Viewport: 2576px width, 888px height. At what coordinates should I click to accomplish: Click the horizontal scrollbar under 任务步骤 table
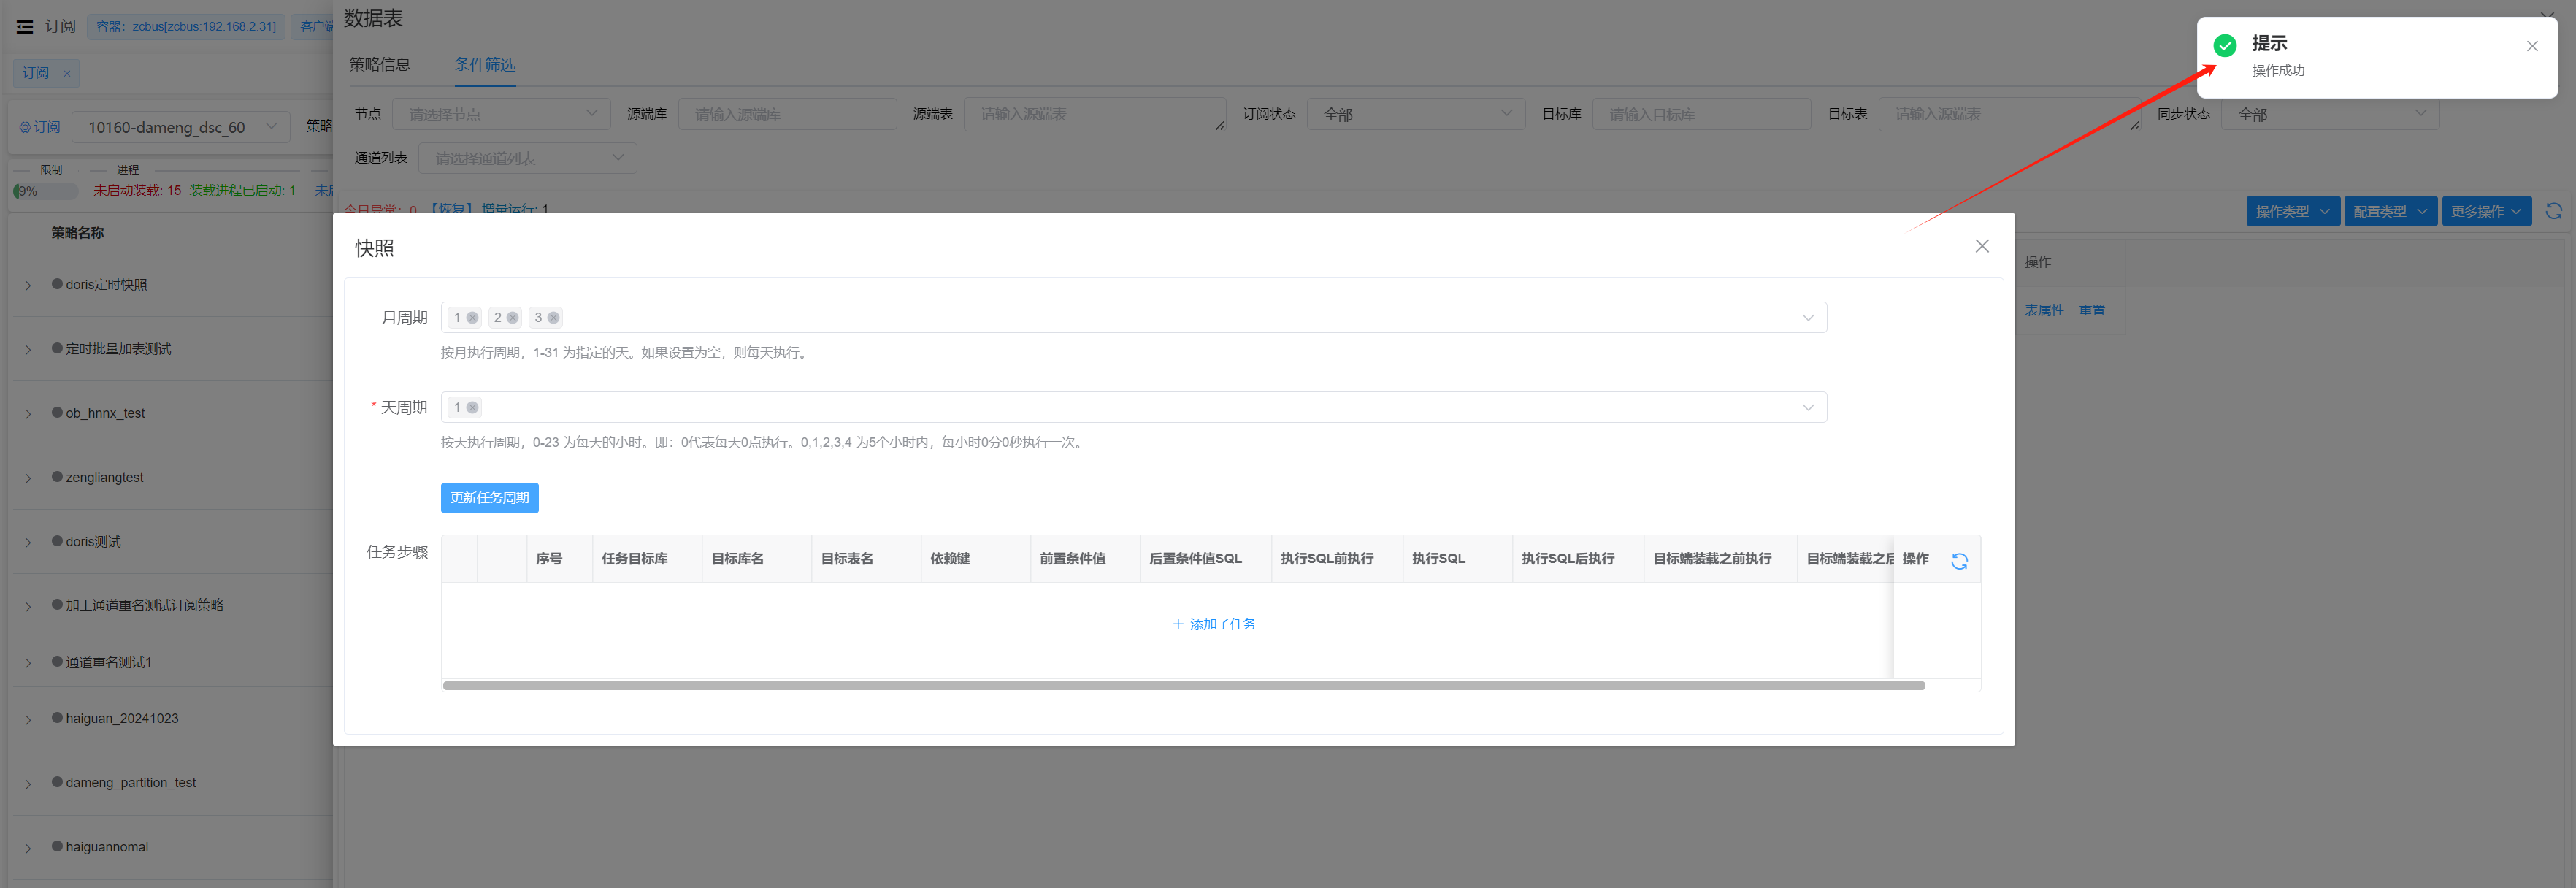(1183, 686)
